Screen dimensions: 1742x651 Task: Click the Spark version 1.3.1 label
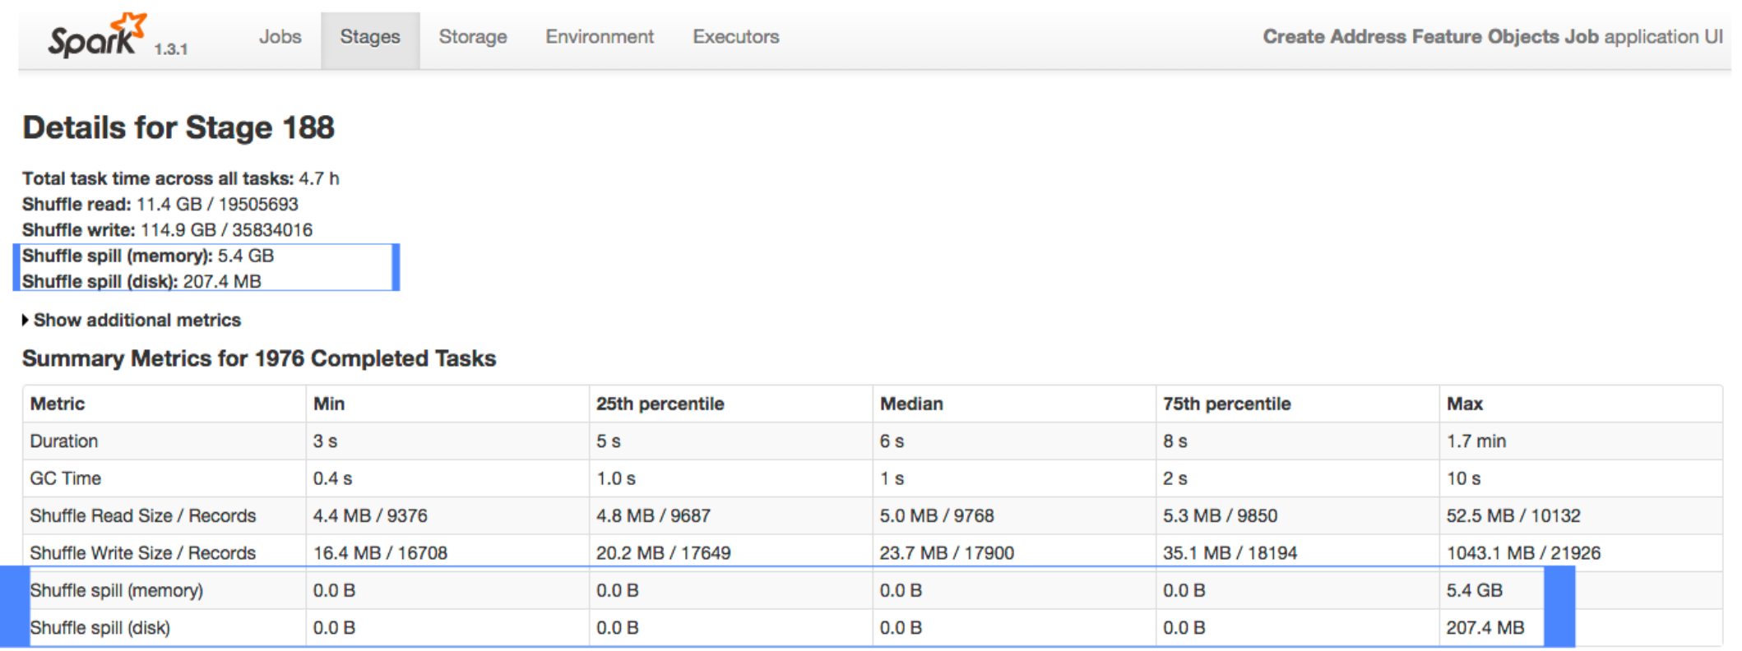[x=171, y=49]
